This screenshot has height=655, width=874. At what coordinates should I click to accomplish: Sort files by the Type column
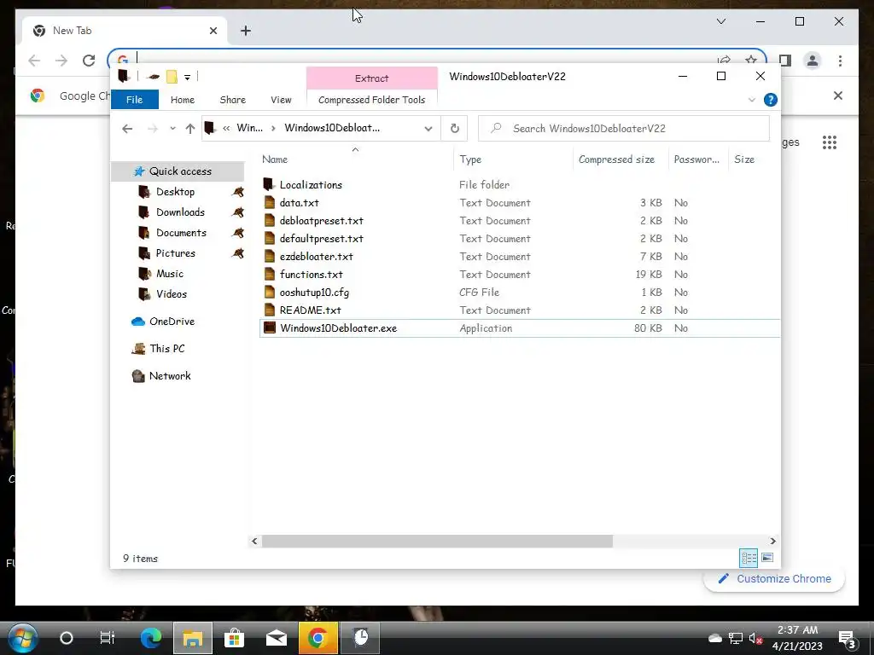tap(470, 159)
